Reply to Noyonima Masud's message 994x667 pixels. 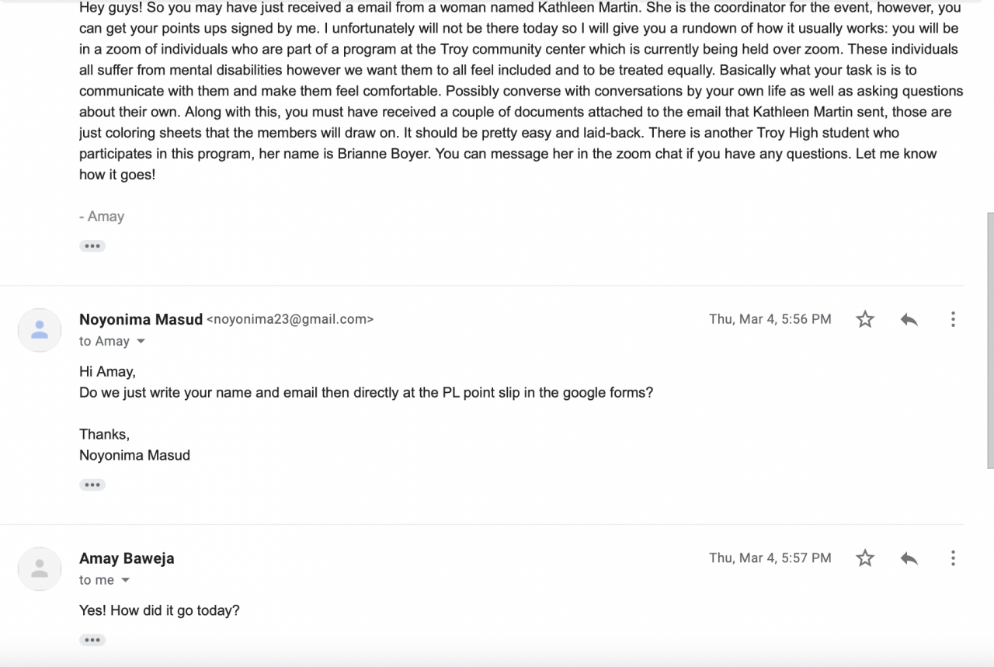[x=909, y=319]
